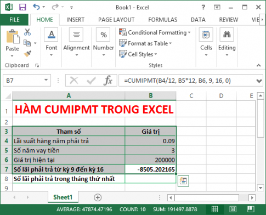Click the Enter checkmark in formula bar
Image resolution: width=266 pixels, height=215 pixels.
coord(91,81)
